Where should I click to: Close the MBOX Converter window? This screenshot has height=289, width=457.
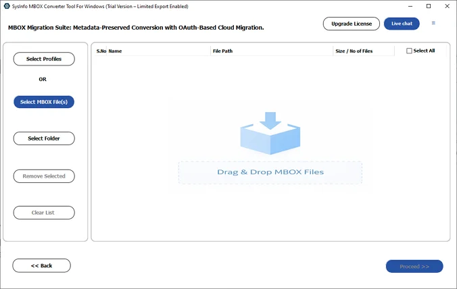pos(447,6)
